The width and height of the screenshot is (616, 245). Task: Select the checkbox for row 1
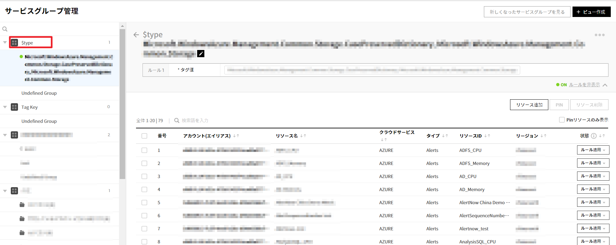click(x=144, y=150)
